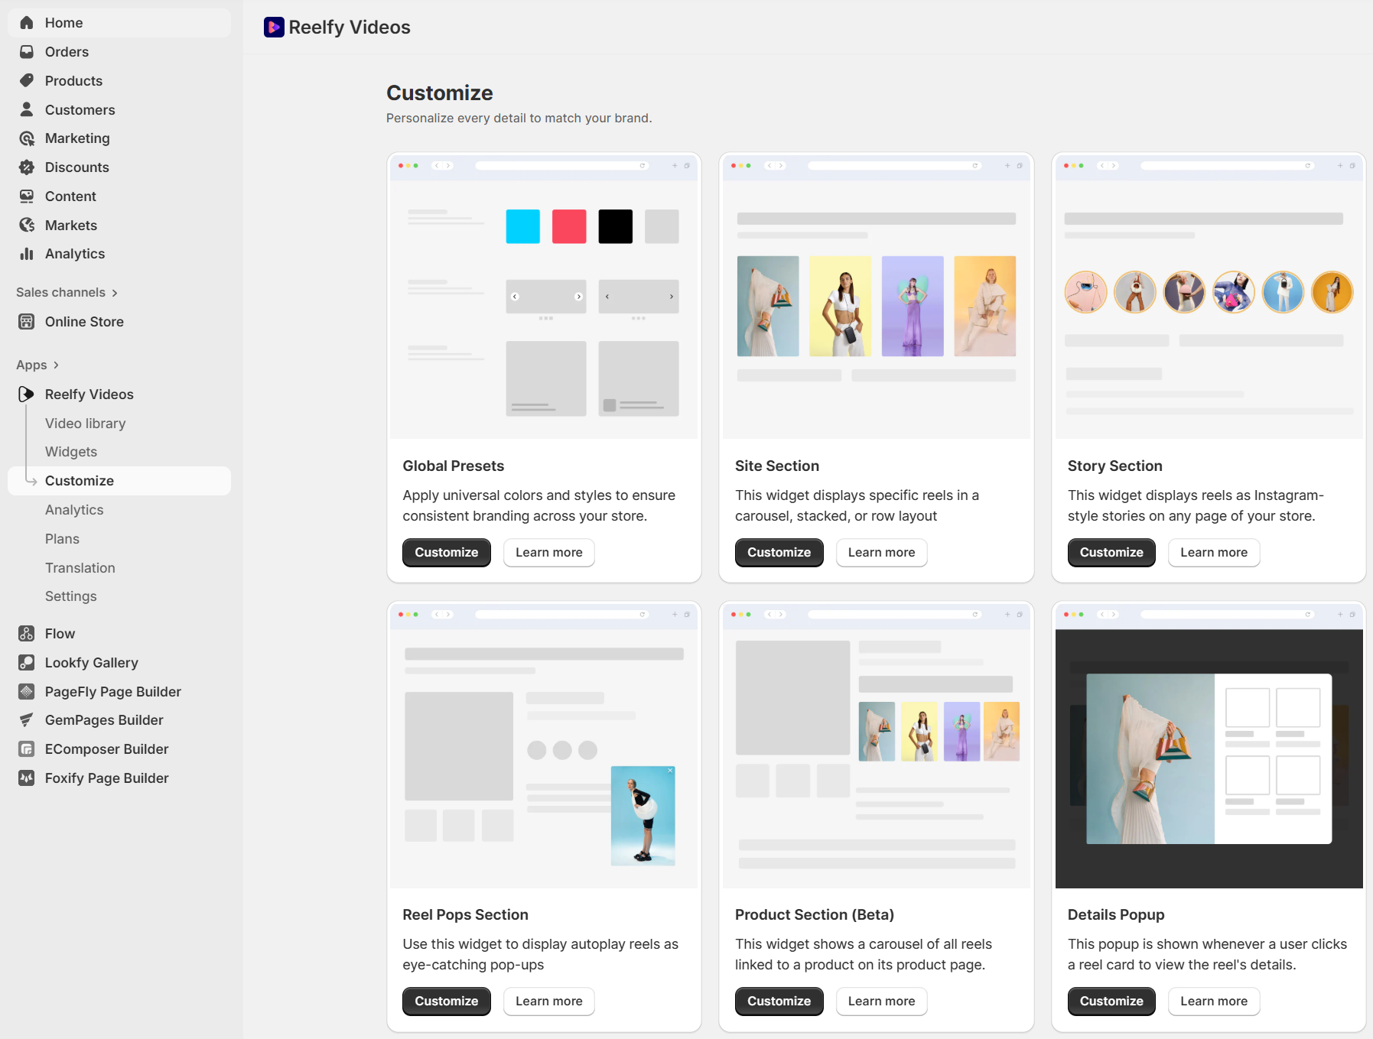
Task: Click the Details Popup card title
Action: click(x=1116, y=915)
